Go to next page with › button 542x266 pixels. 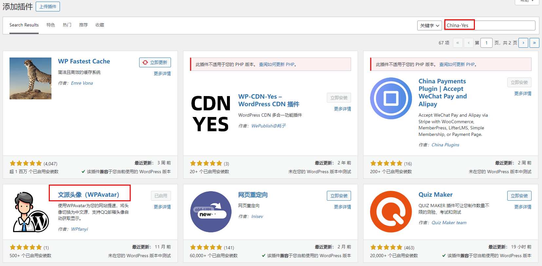click(523, 43)
